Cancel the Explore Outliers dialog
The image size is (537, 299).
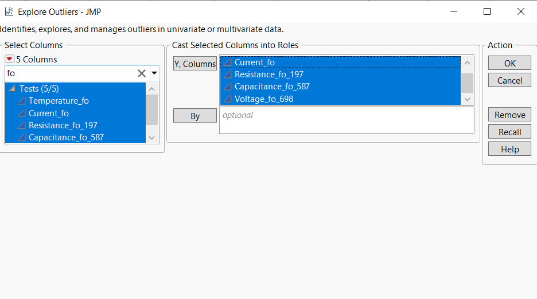point(509,80)
